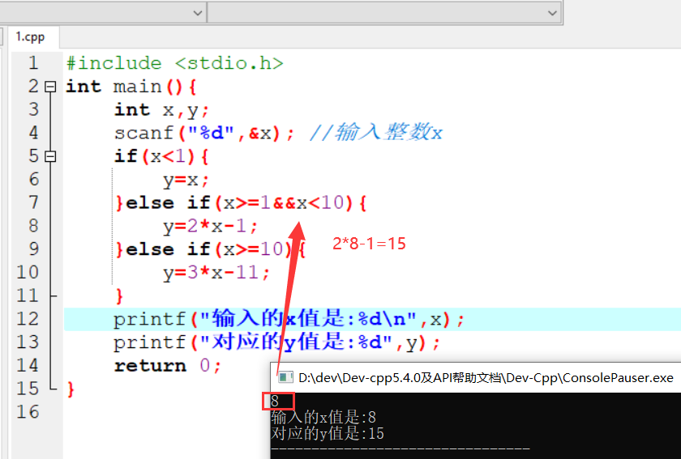Viewport: 681px width, 459px height.
Task: Click line number 16 in the gutter
Action: [x=28, y=412]
